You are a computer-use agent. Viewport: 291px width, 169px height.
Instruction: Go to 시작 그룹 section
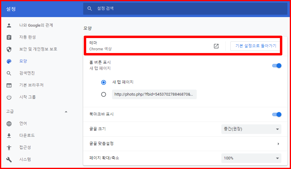pos(27,97)
